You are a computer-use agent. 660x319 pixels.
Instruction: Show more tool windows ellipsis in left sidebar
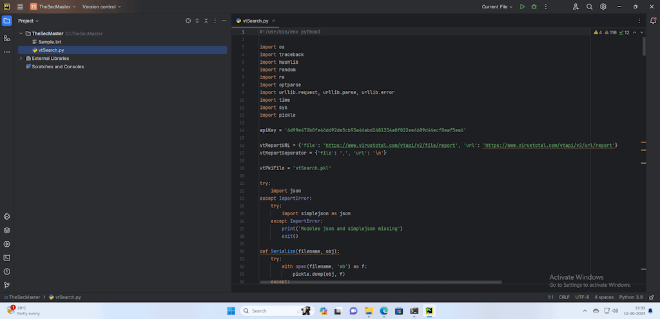6,52
